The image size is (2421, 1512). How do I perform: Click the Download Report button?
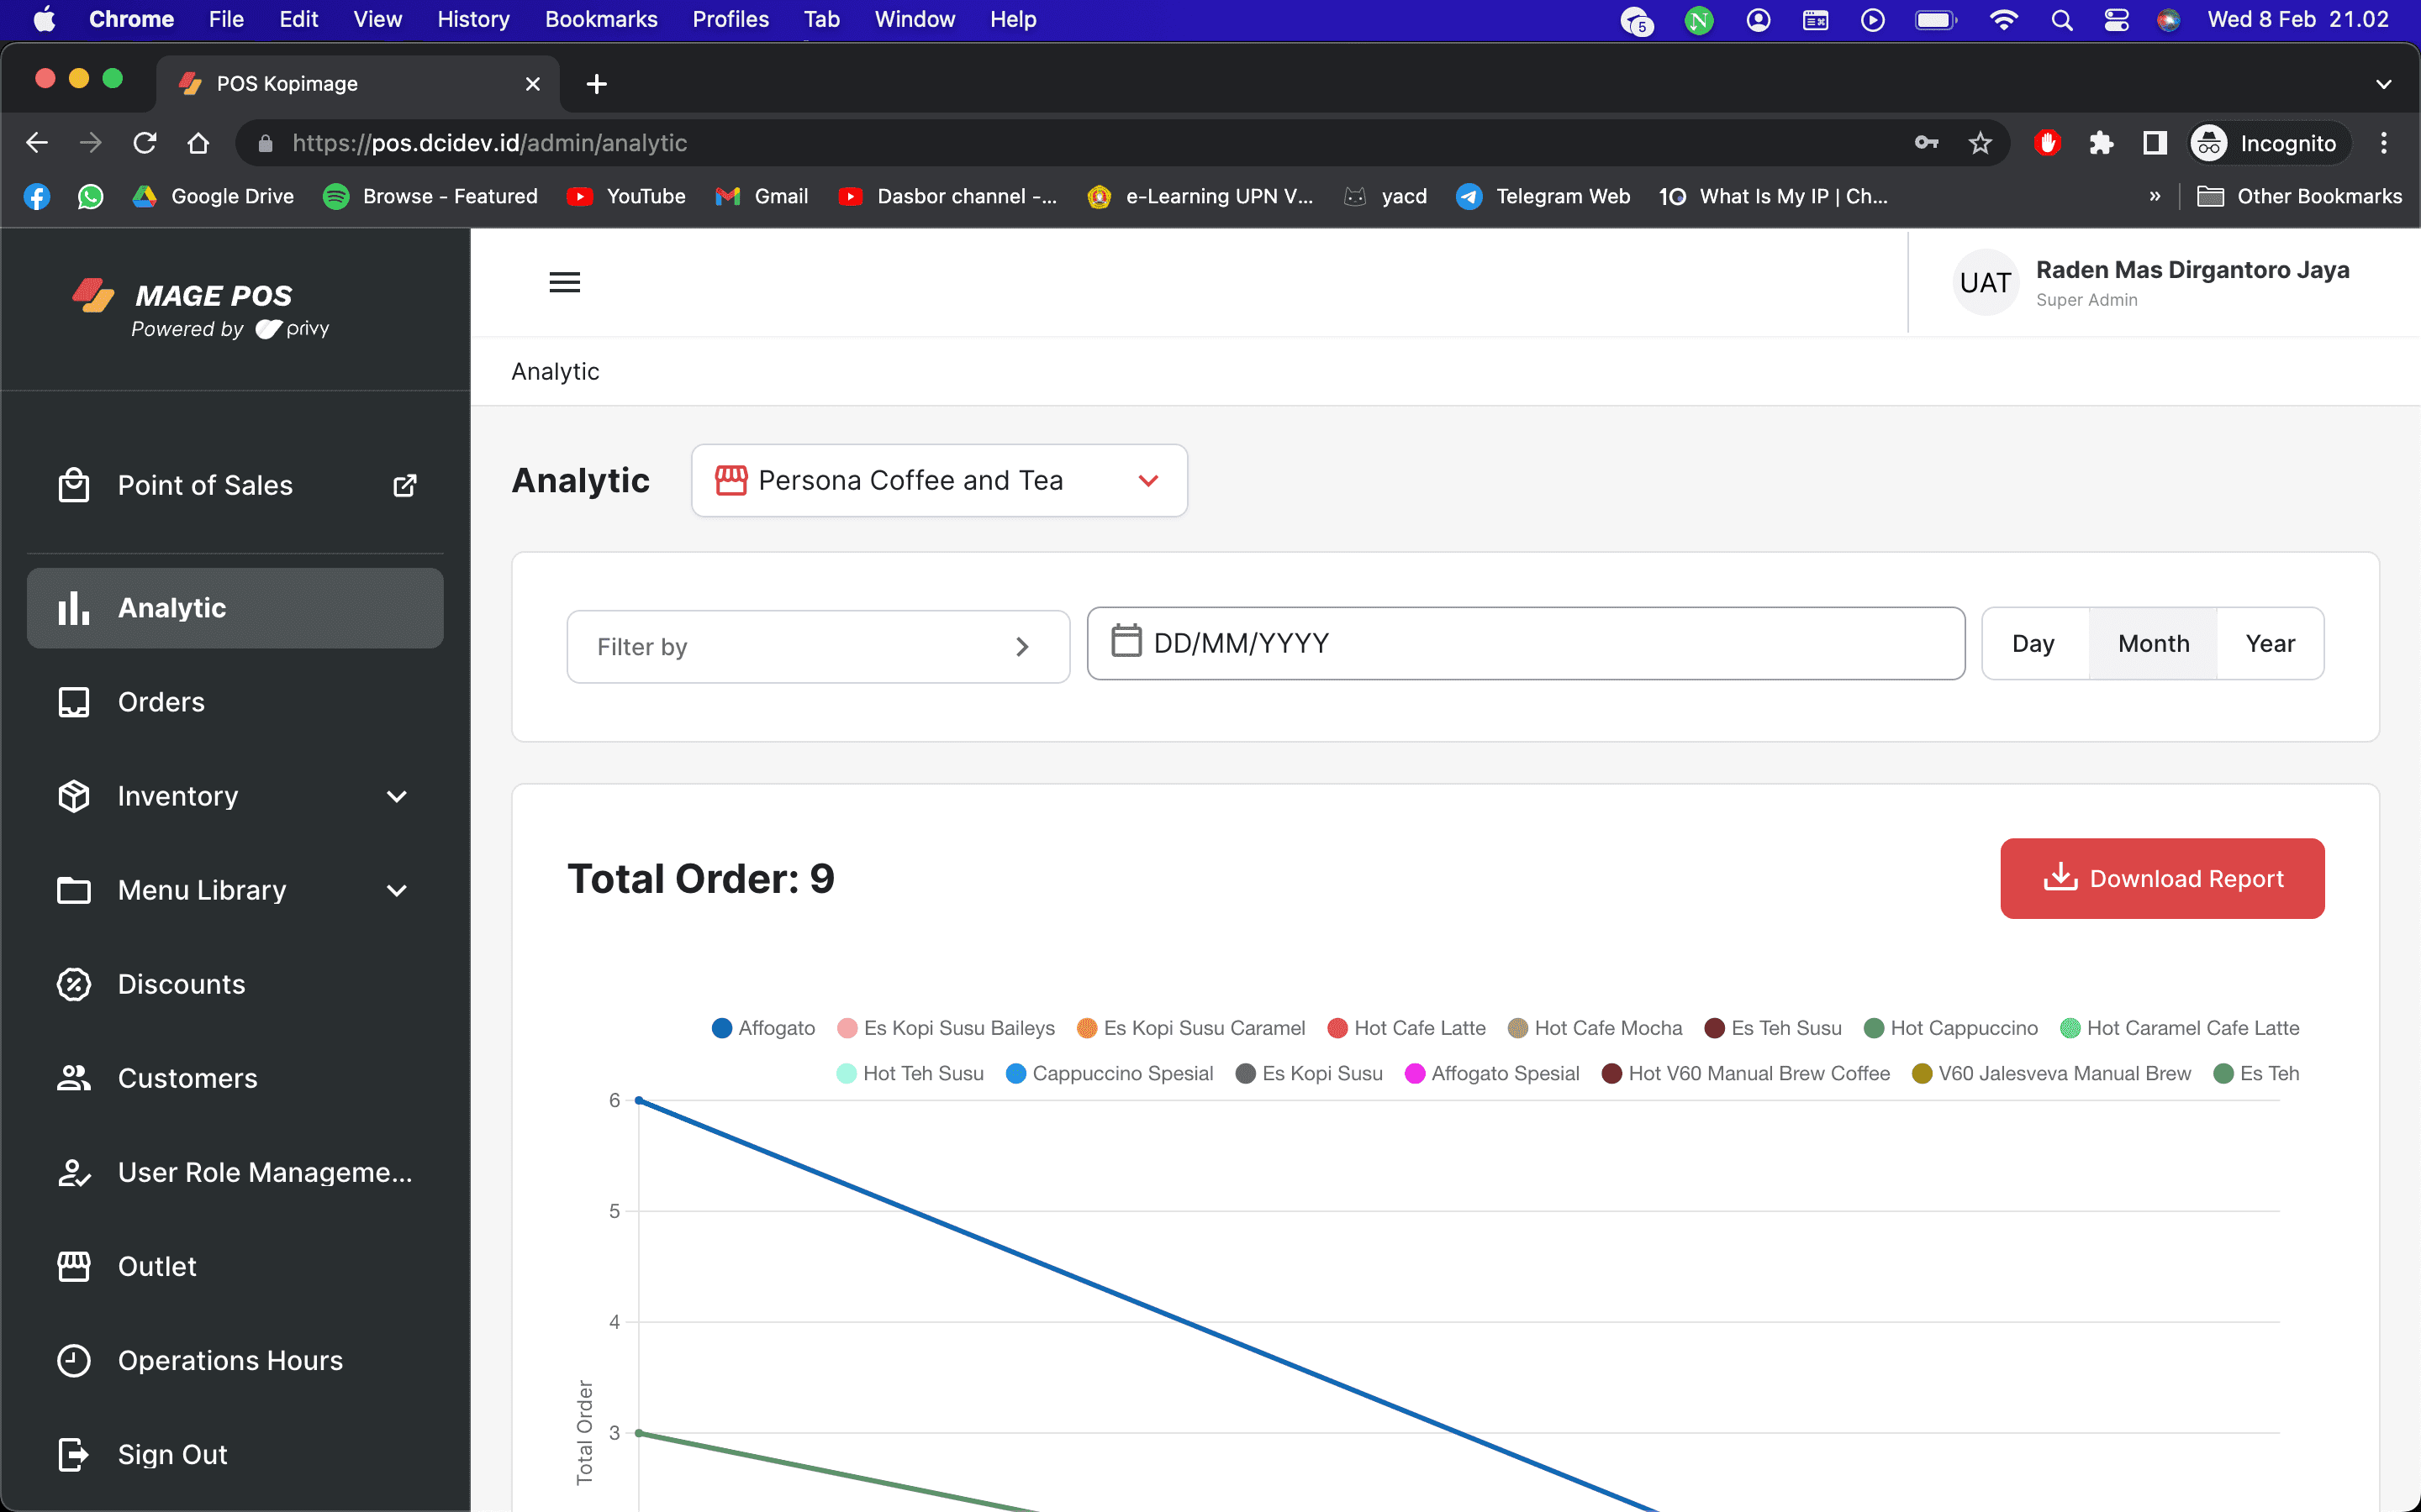click(x=2161, y=878)
